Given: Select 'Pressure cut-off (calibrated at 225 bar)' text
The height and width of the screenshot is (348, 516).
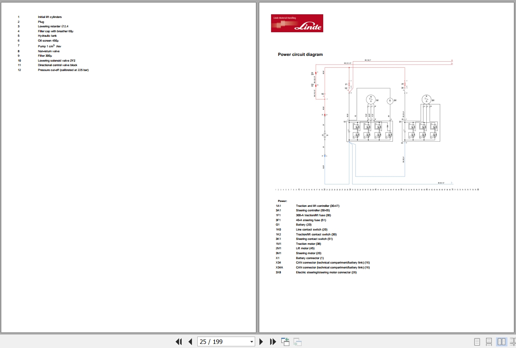Looking at the screenshot, I should coord(63,70).
